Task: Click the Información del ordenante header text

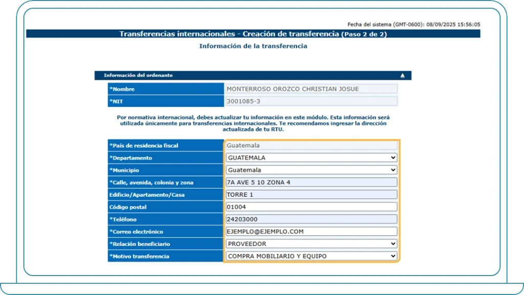Action: [138, 76]
